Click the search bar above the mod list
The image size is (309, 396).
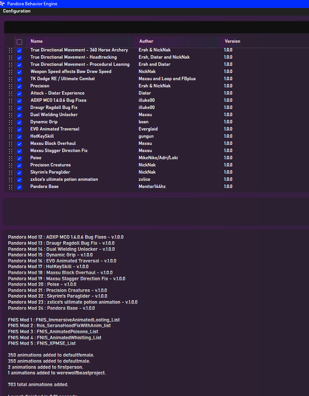156,27
